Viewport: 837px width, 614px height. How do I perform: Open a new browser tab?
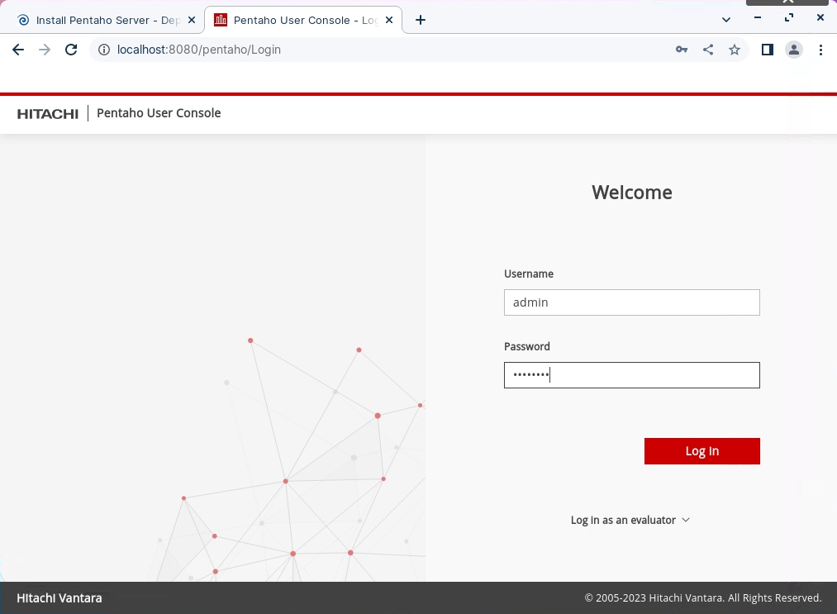tap(420, 21)
